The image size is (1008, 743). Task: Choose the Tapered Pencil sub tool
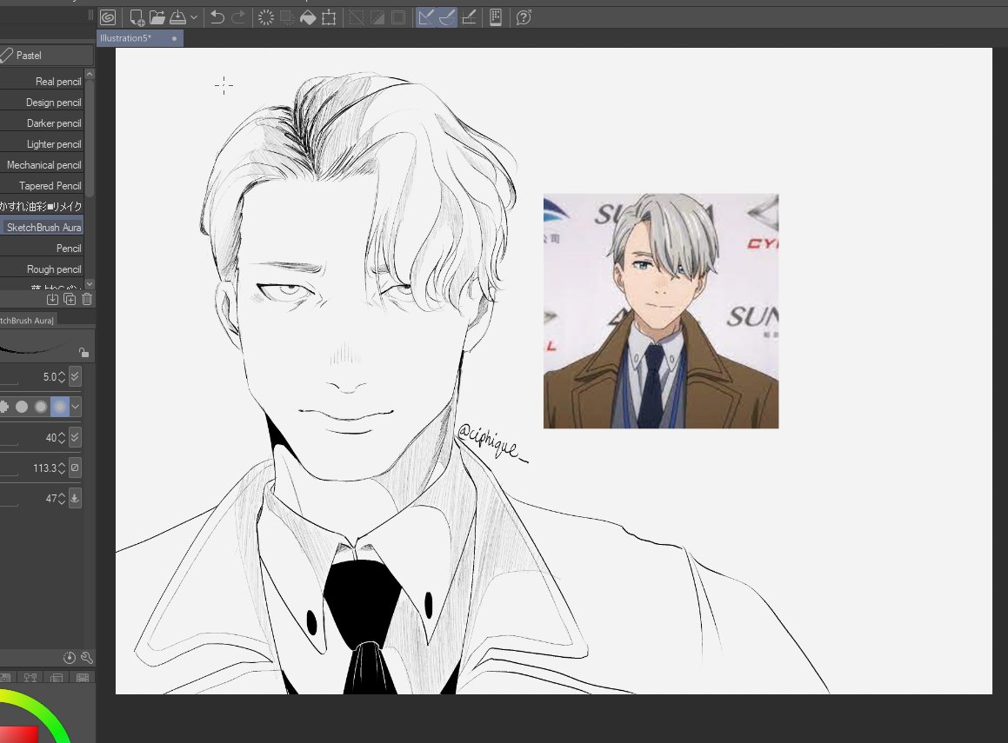pos(42,186)
